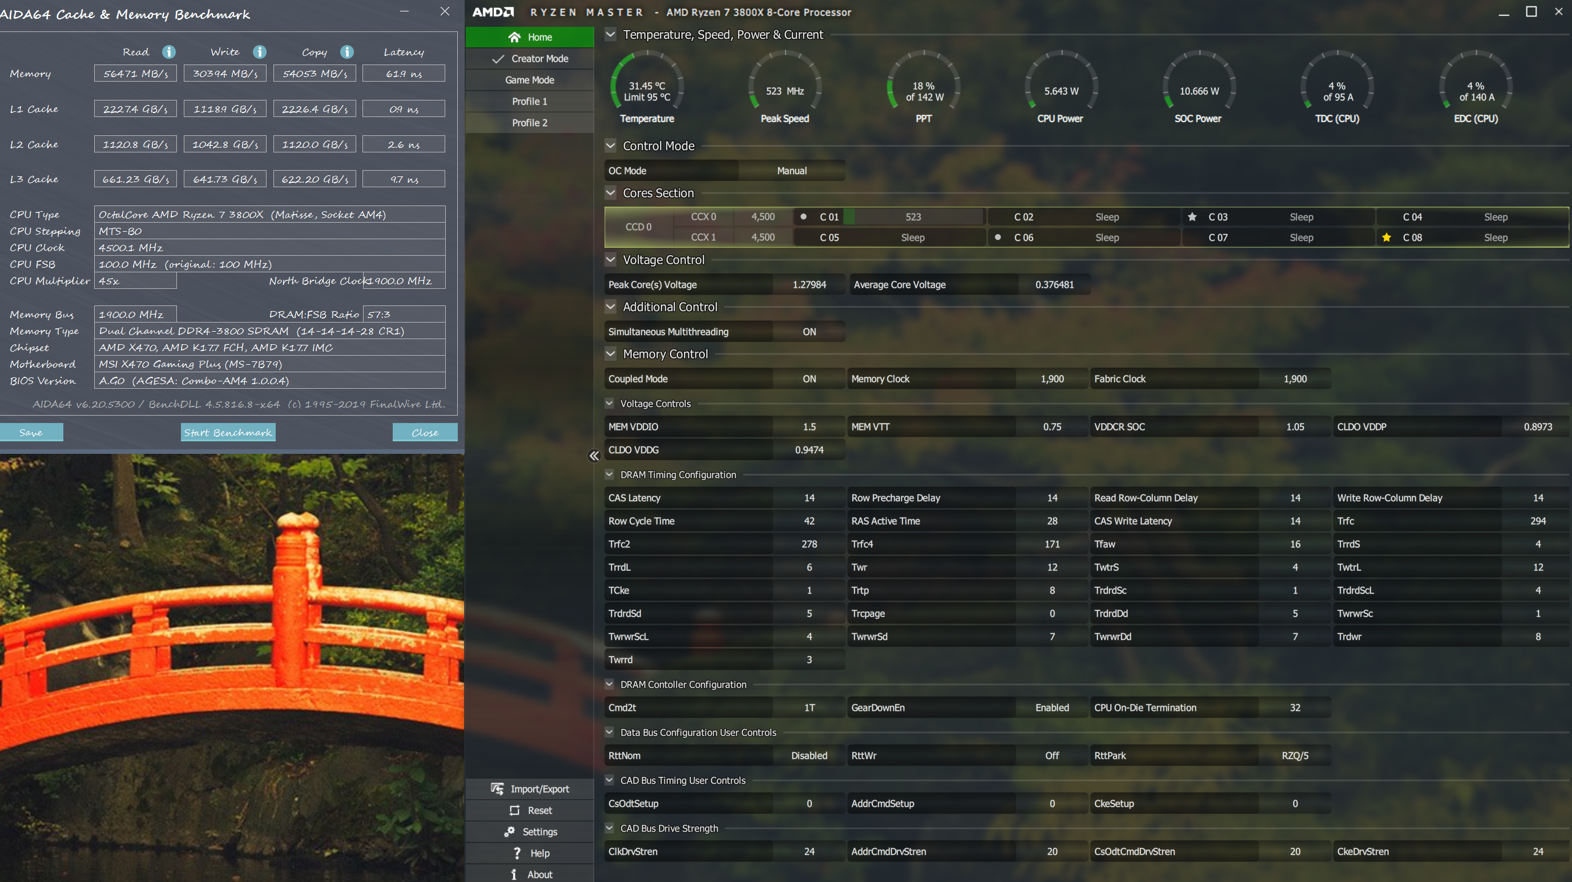This screenshot has height=882, width=1572.
Task: Select Profile 1 in the sidebar
Action: 529,101
